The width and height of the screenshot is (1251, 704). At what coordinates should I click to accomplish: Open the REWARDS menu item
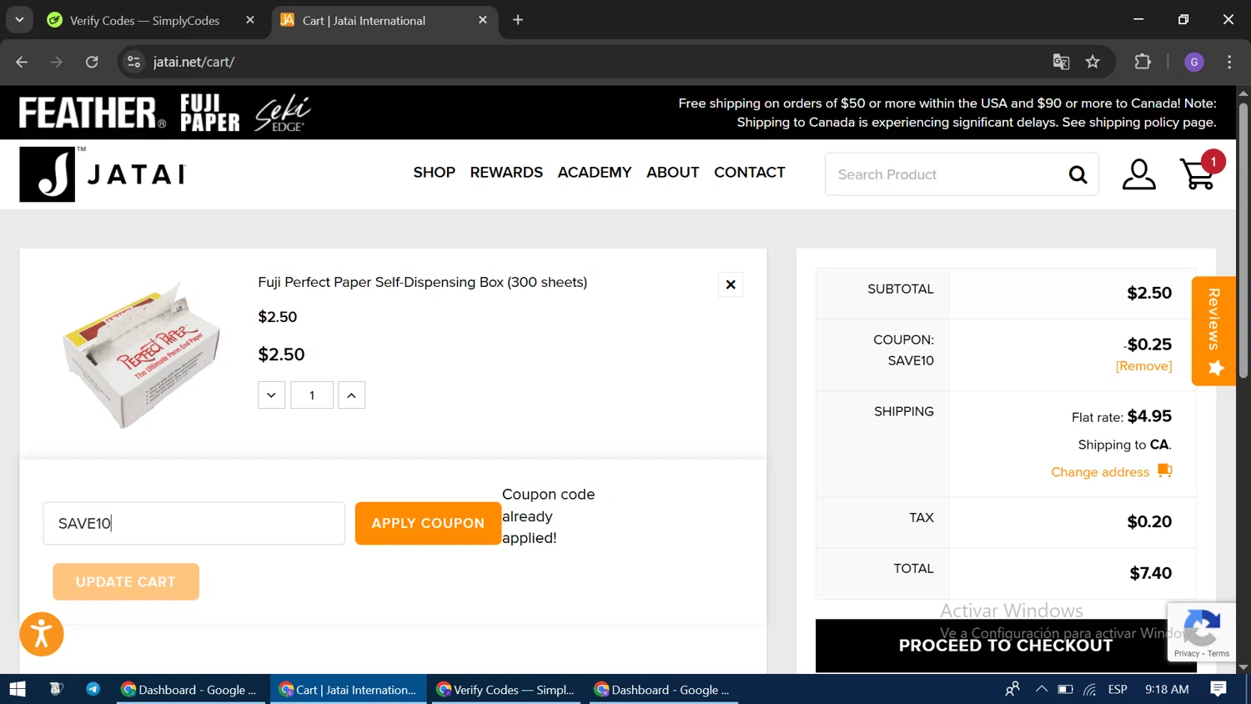(506, 173)
